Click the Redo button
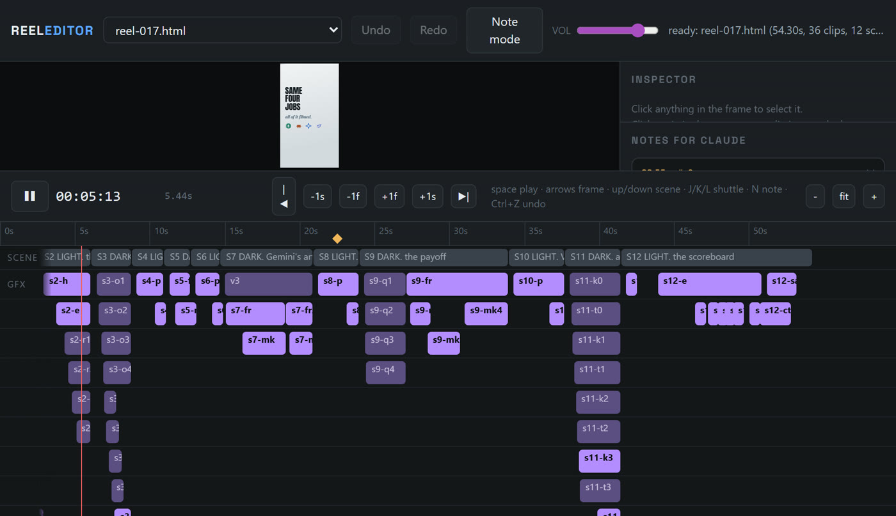The image size is (896, 516). click(x=433, y=30)
